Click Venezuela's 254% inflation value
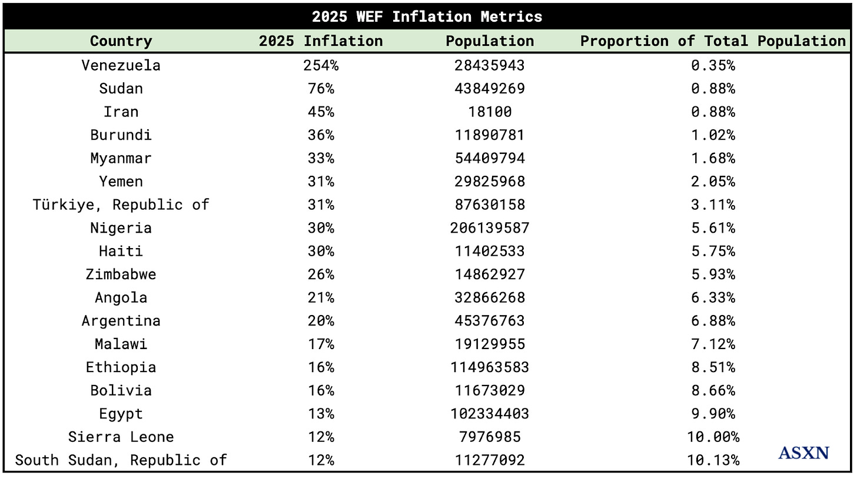The width and height of the screenshot is (857, 479). [x=321, y=65]
